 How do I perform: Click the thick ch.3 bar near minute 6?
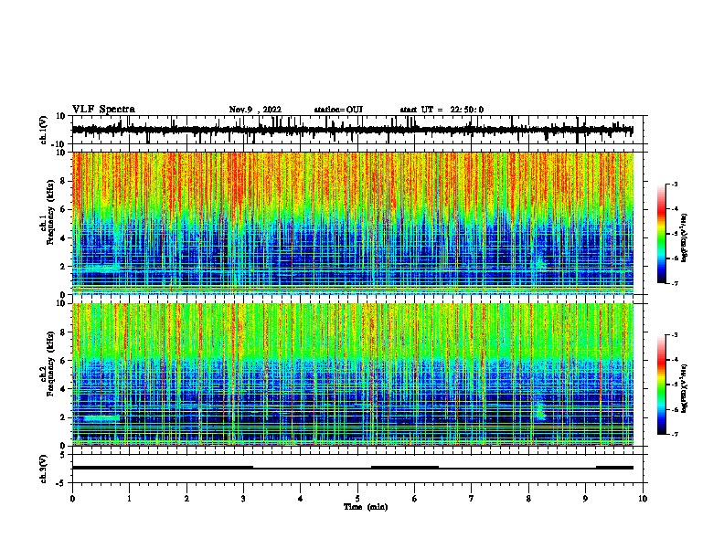coord(405,468)
